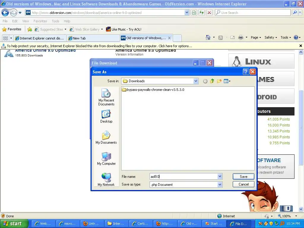
Task: Open the Web Slice Gallery link
Action: (86, 29)
